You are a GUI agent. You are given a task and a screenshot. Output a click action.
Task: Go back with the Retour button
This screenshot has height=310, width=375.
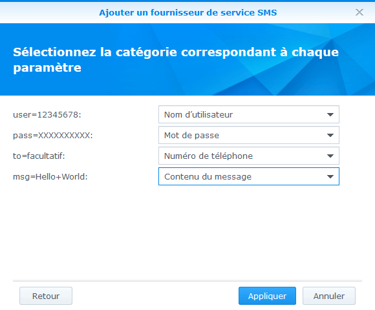click(x=46, y=296)
